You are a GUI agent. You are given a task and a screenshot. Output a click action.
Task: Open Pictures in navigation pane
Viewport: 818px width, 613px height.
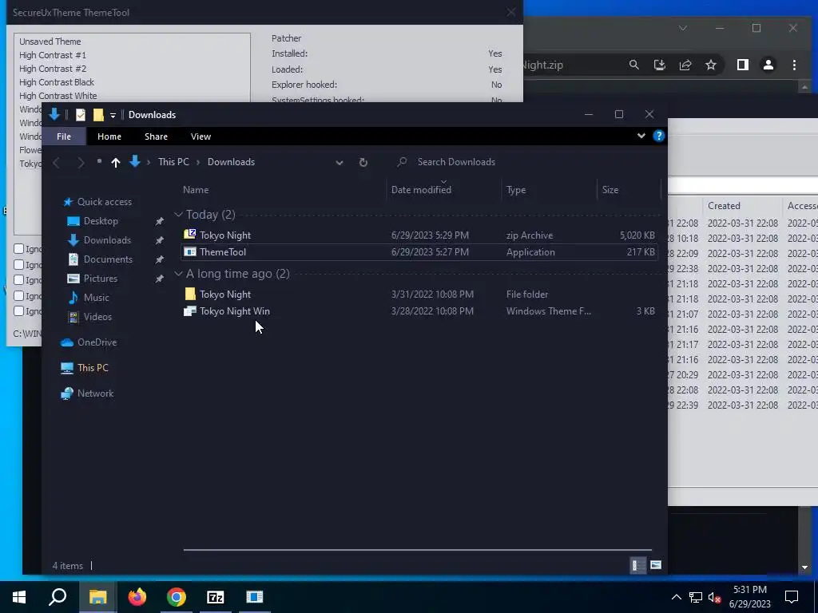pyautogui.click(x=100, y=279)
